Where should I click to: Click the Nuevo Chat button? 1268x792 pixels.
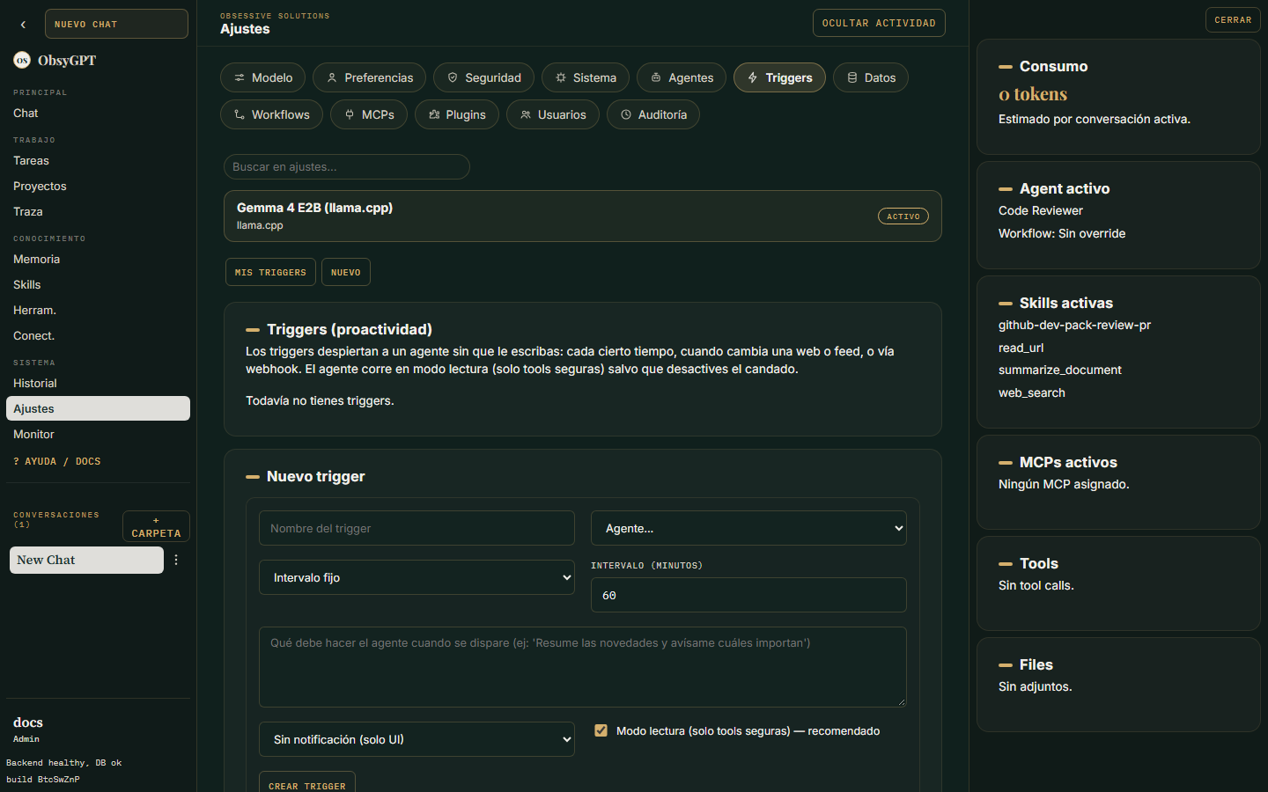(x=116, y=24)
